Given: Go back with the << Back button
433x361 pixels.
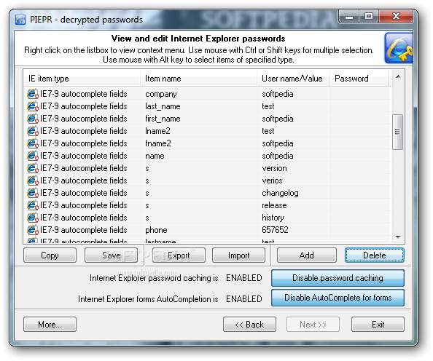Looking at the screenshot, I should 249,325.
